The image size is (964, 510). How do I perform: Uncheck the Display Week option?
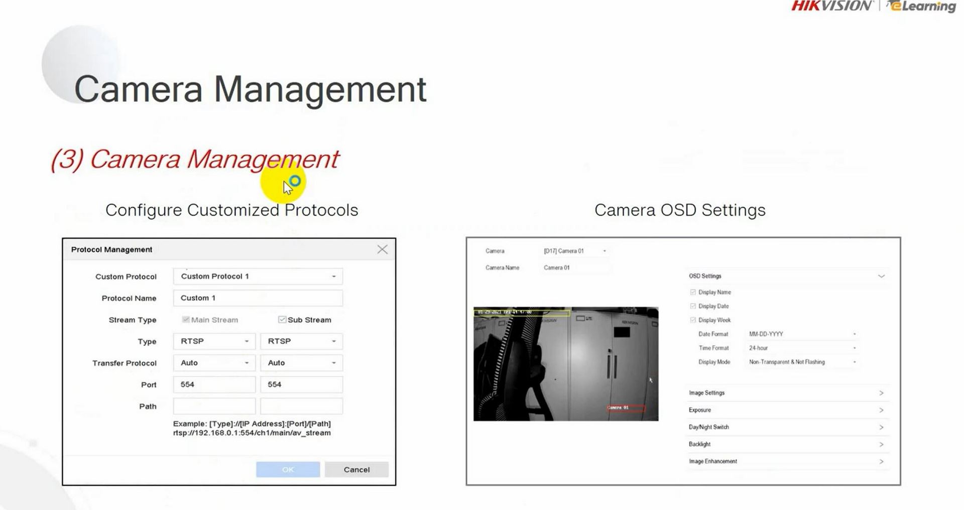(693, 320)
